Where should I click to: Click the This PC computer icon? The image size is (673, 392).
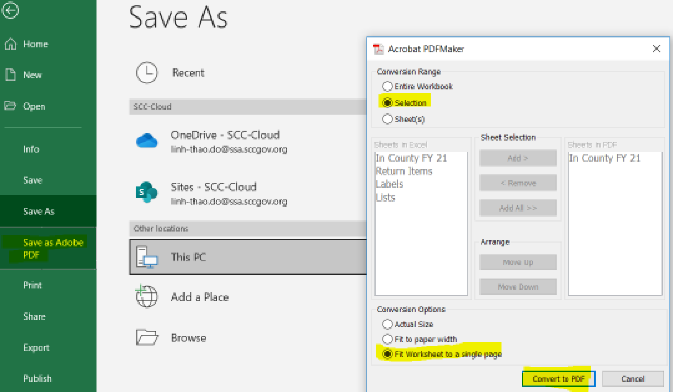pyautogui.click(x=147, y=257)
